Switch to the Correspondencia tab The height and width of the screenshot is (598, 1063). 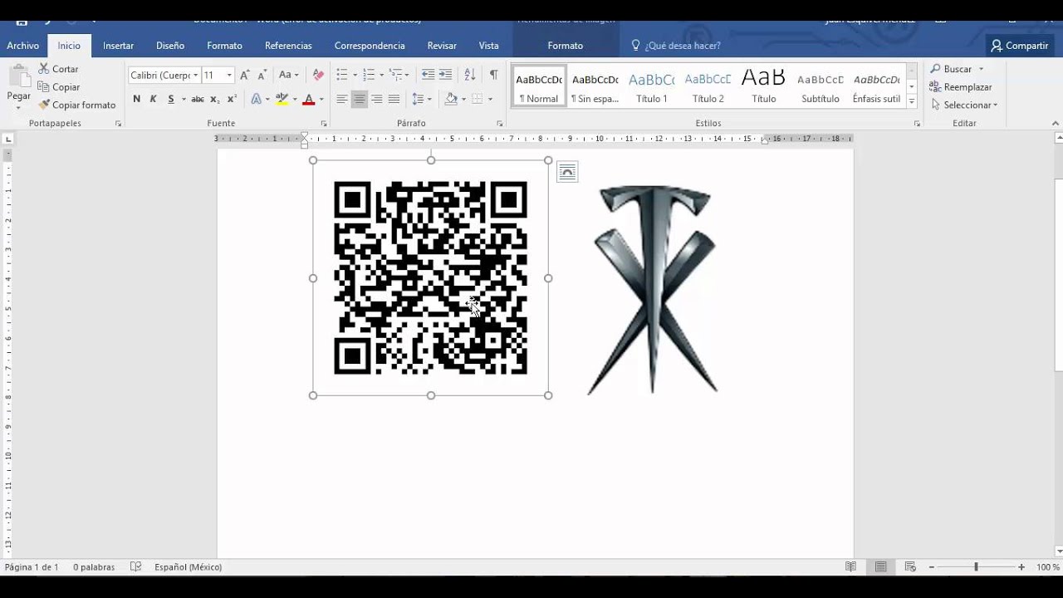click(x=370, y=46)
